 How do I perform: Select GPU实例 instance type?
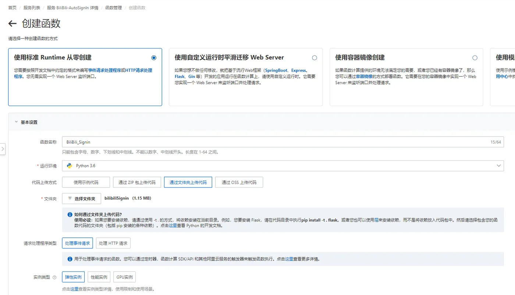click(x=124, y=277)
